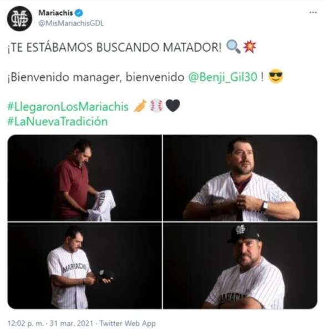The height and width of the screenshot is (333, 325).
Task: Click the trumpet emoji after the hashtag
Action: 140,106
